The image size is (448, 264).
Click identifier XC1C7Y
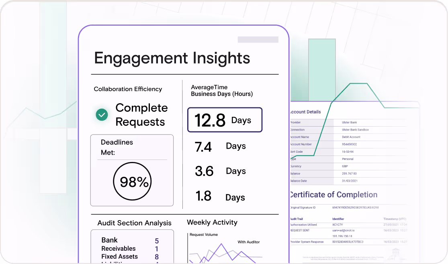(338, 225)
